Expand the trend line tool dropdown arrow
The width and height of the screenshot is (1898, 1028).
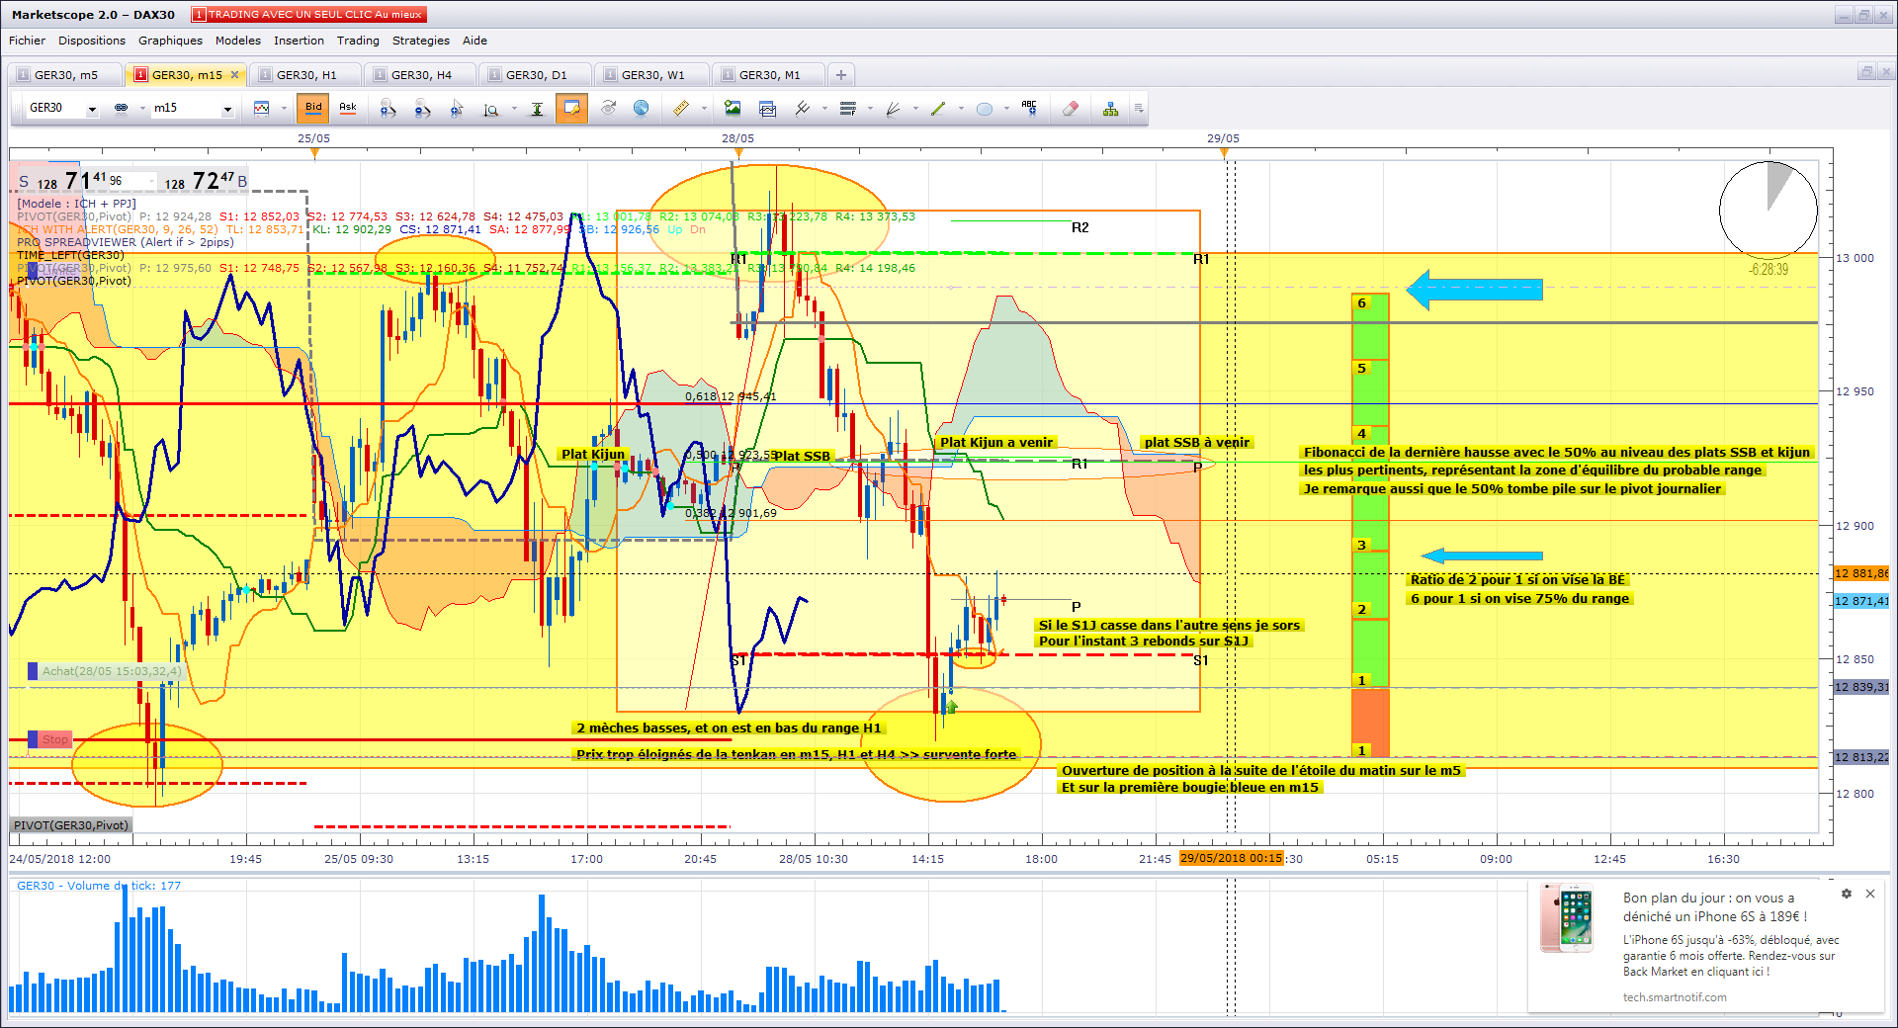pos(961,109)
